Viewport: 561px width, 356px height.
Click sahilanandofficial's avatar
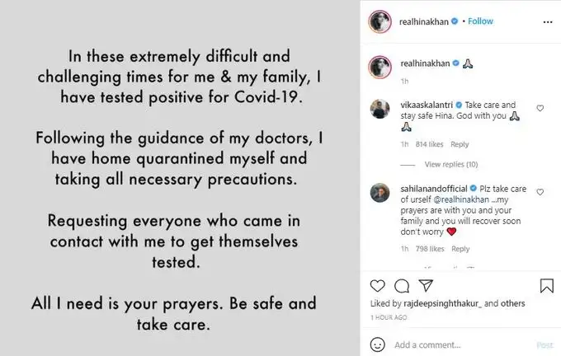coord(380,191)
